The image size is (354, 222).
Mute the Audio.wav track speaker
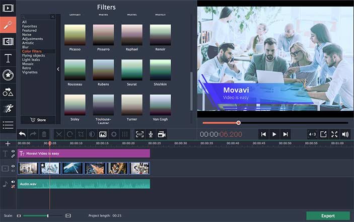(13, 182)
